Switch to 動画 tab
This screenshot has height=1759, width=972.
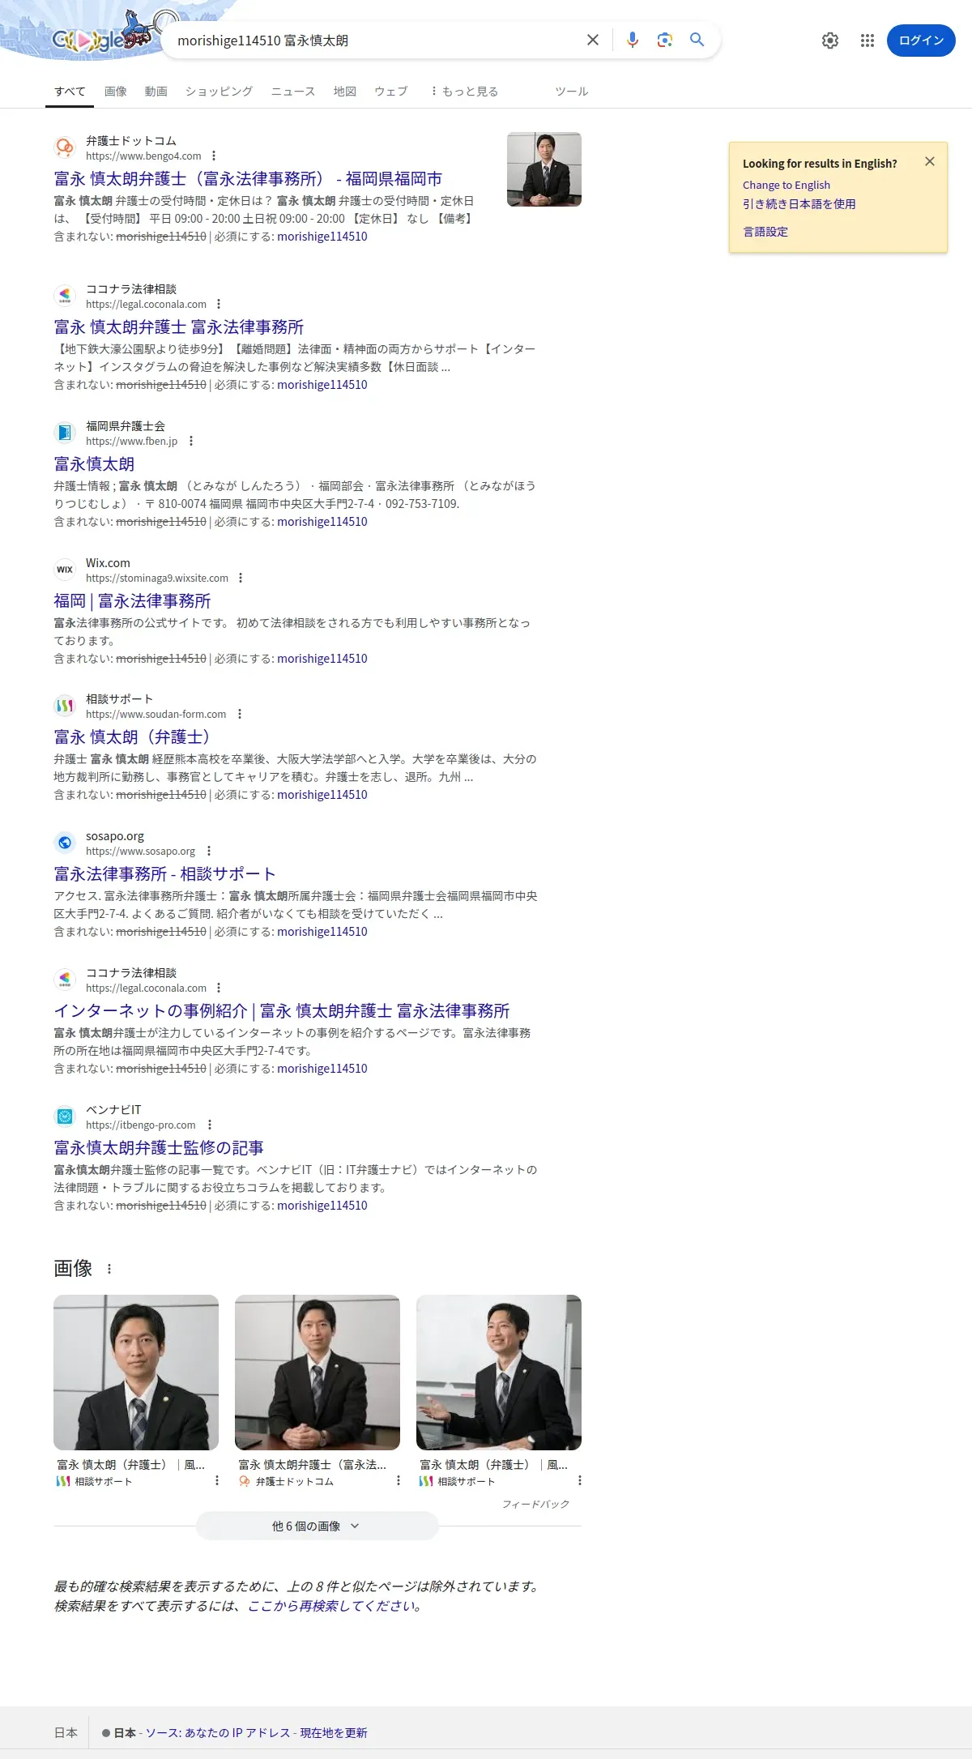(156, 92)
